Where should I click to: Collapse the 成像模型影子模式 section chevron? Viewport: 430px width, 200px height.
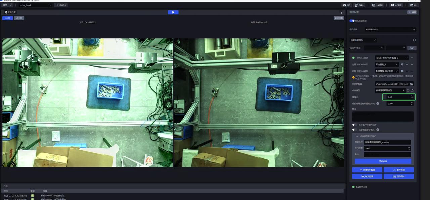(356, 136)
